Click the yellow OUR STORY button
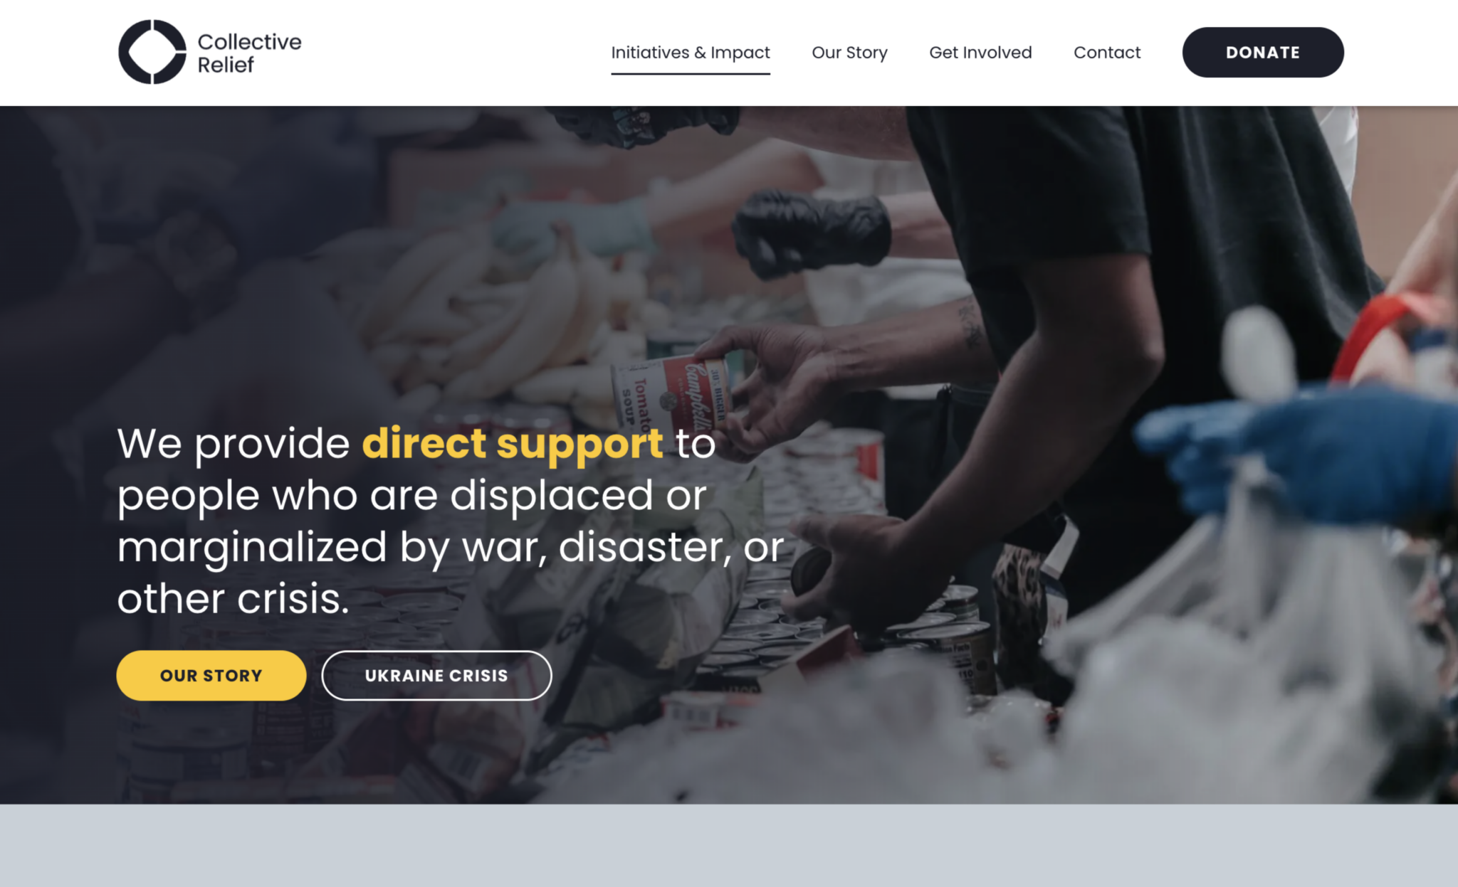 point(211,675)
